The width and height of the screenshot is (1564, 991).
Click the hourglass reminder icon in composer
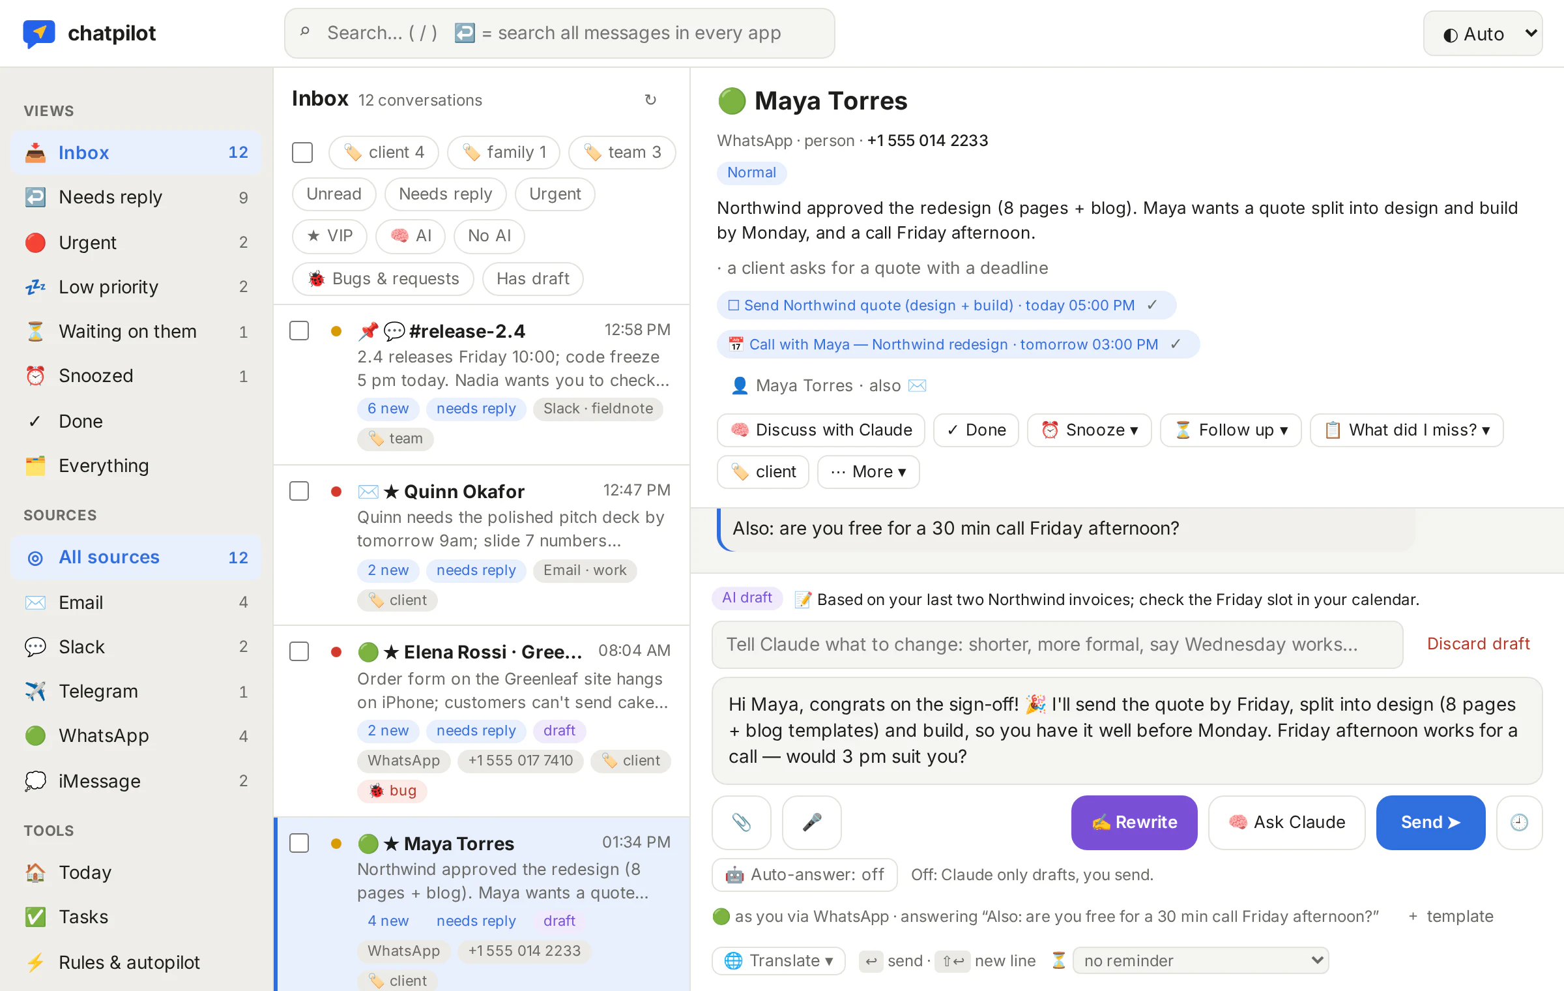pos(1058,960)
